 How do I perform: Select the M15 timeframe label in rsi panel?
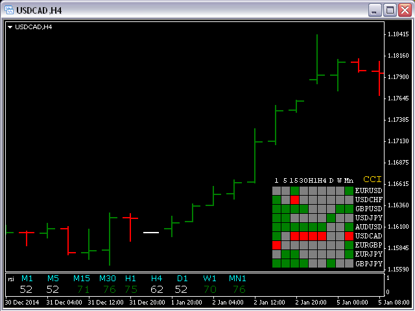point(82,278)
